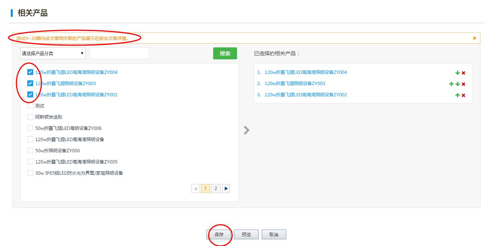Image resolution: width=492 pixels, height=246 pixels.
Task: Dismiss the orange notice bar
Action: click(x=474, y=38)
